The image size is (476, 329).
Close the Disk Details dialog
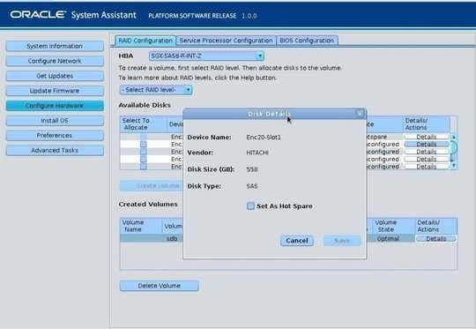[x=360, y=114]
